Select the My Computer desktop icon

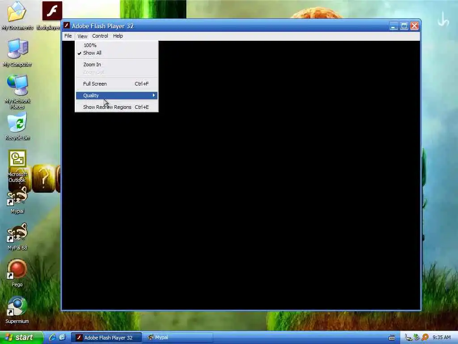pyautogui.click(x=17, y=53)
